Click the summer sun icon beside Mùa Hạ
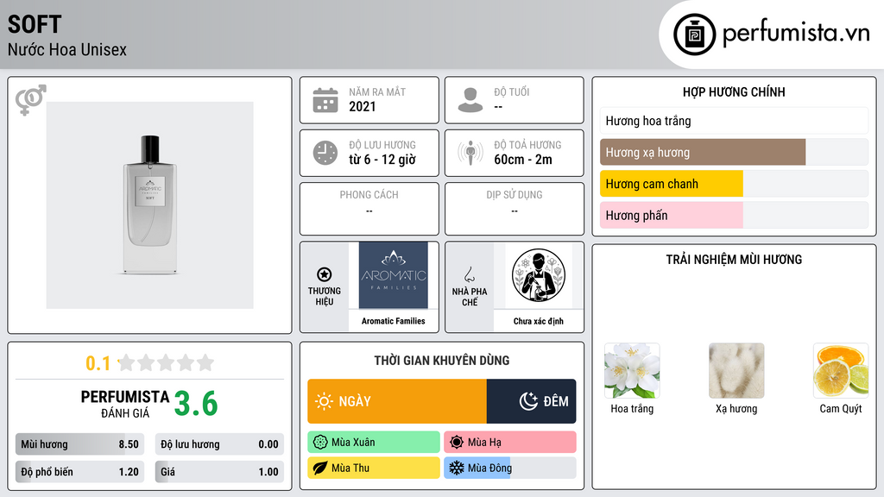 pyautogui.click(x=457, y=443)
